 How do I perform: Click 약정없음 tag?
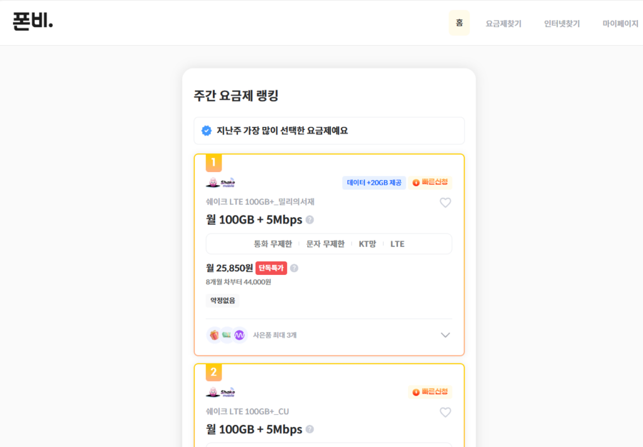click(223, 301)
